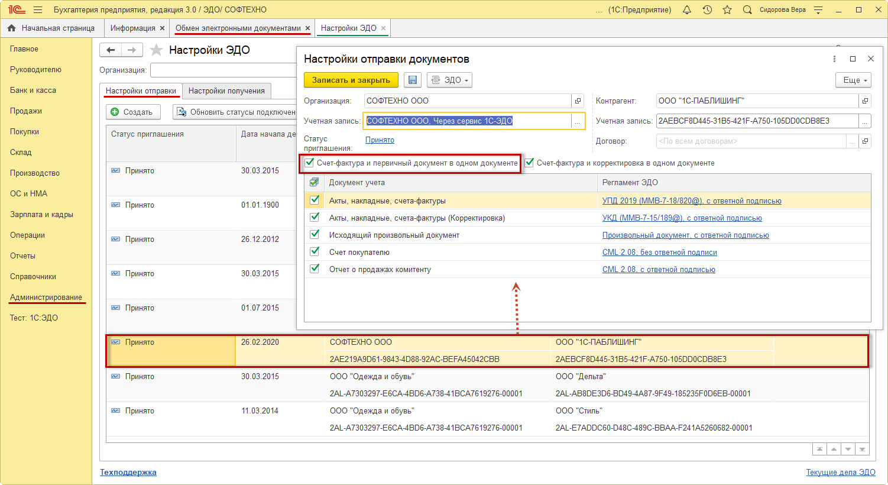Image resolution: width=888 pixels, height=485 pixels.
Task: Jump to list bottom arrow button
Action: (x=862, y=450)
